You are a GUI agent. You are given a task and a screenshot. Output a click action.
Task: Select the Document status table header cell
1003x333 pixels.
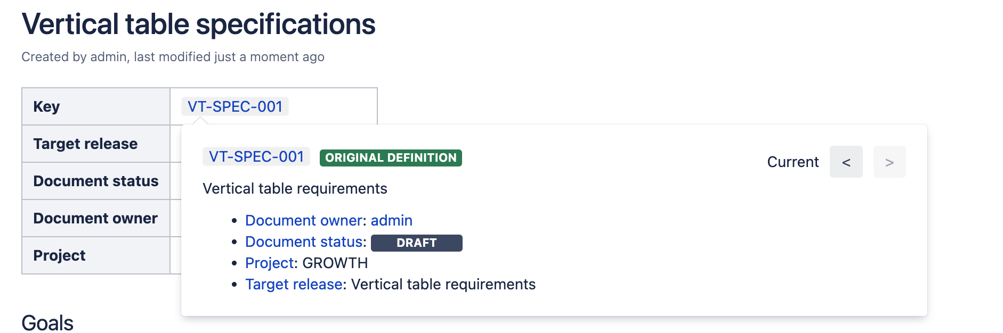coord(95,181)
